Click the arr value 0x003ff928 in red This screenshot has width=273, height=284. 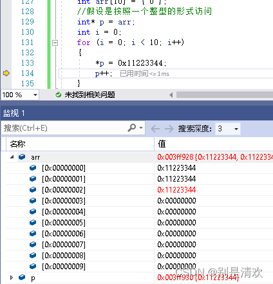176,157
